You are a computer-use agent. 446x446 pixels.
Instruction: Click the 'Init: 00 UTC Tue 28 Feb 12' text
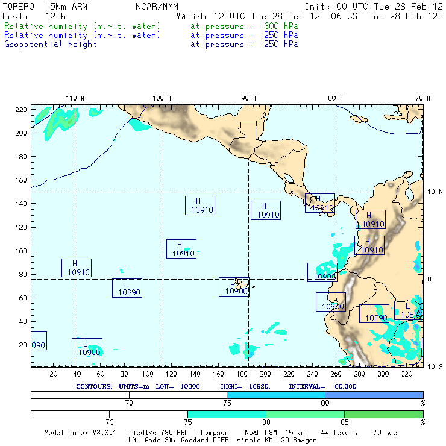pos(374,6)
